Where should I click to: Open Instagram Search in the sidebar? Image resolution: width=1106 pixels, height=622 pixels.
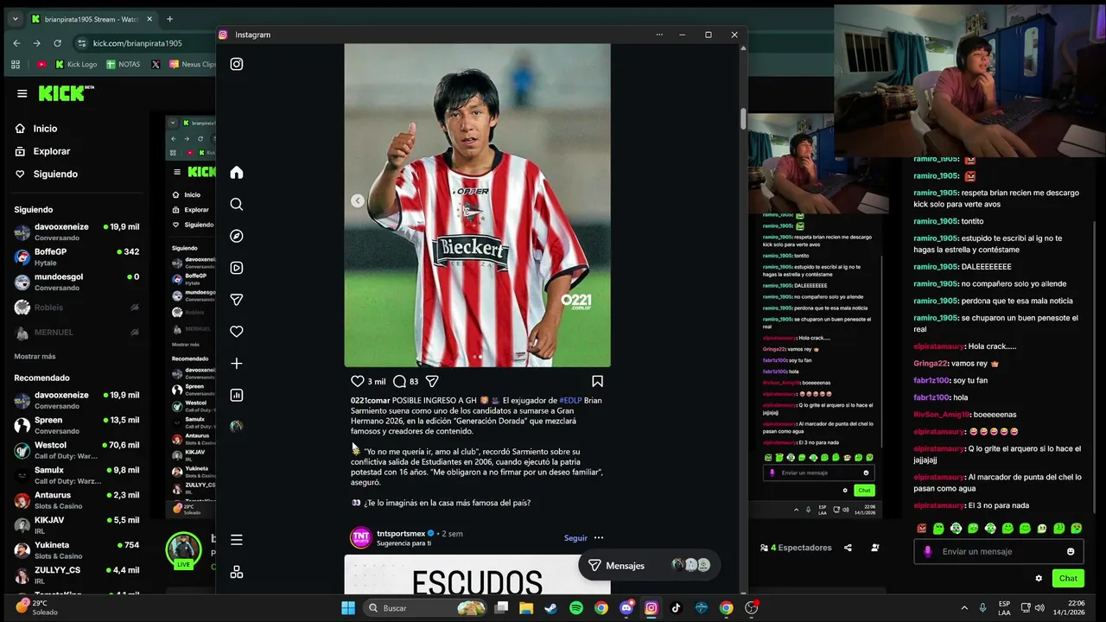pos(236,204)
